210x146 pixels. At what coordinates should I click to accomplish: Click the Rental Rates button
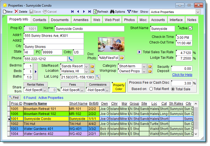[x=36, y=84]
